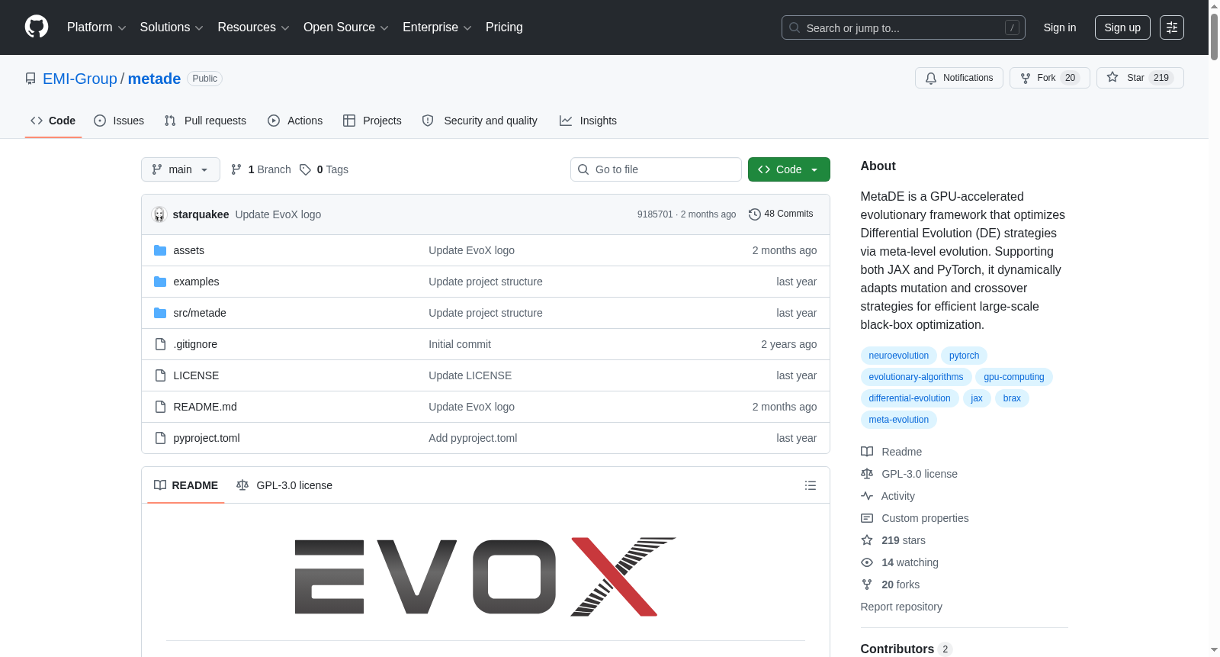
Task: Click the jax topic tag
Action: 977,398
